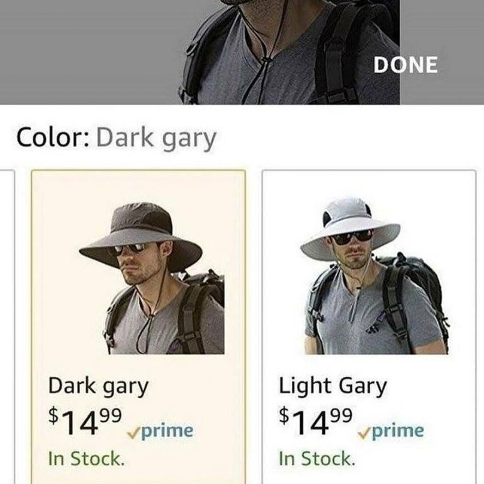
Task: Select the Light Gary color option card
Action: tap(369, 326)
